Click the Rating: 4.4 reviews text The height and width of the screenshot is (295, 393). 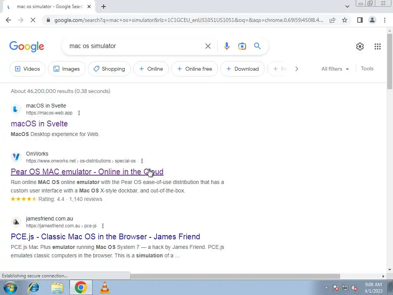70,199
